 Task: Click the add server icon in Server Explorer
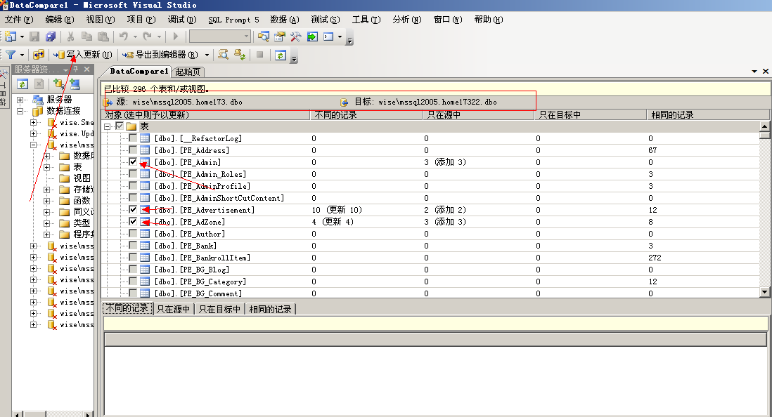pos(75,84)
